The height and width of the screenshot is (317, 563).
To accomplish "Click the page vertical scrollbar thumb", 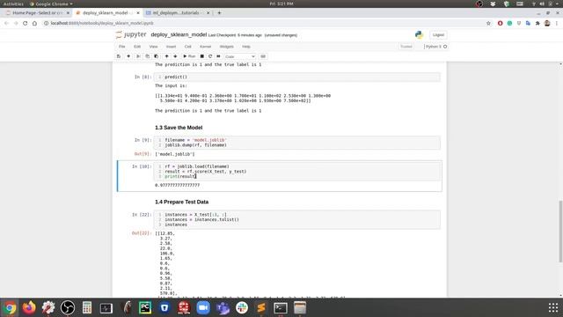I will tap(560, 232).
